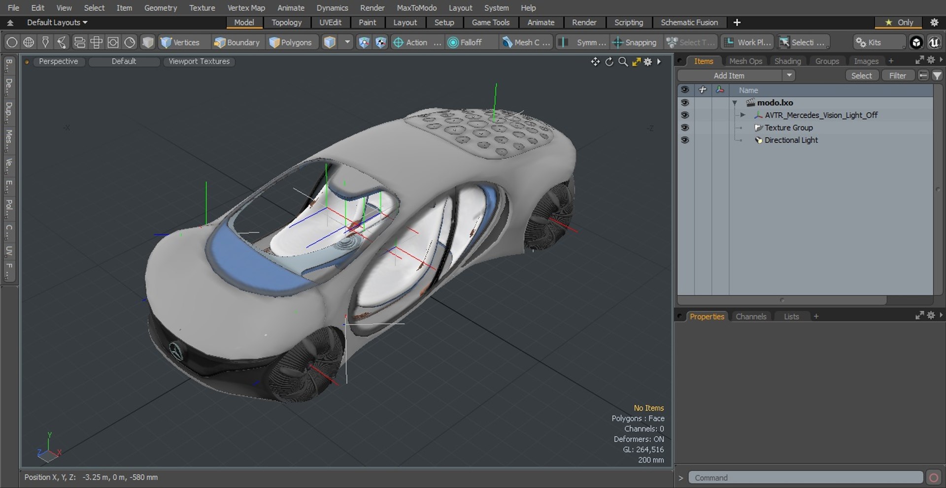Screen dimensions: 946x488
Task: Open Work Plane options
Action: point(747,42)
